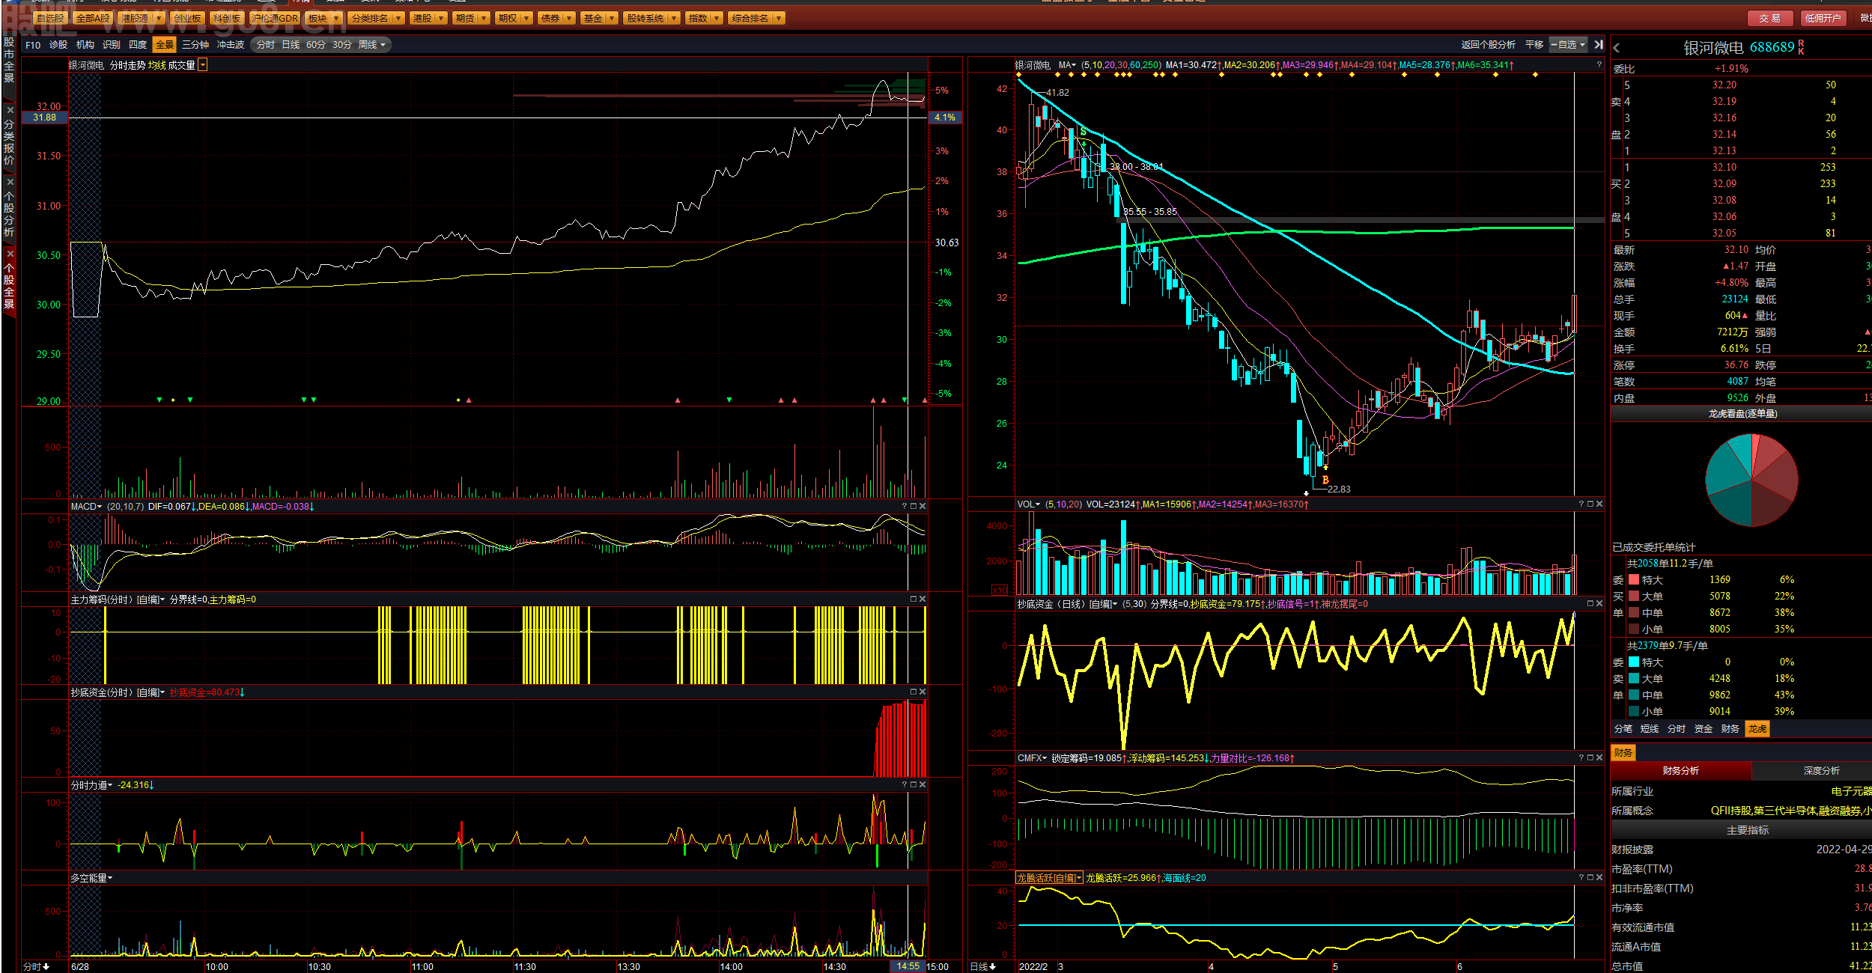
Task: Click the help icon on the MACD panel
Action: 905,507
